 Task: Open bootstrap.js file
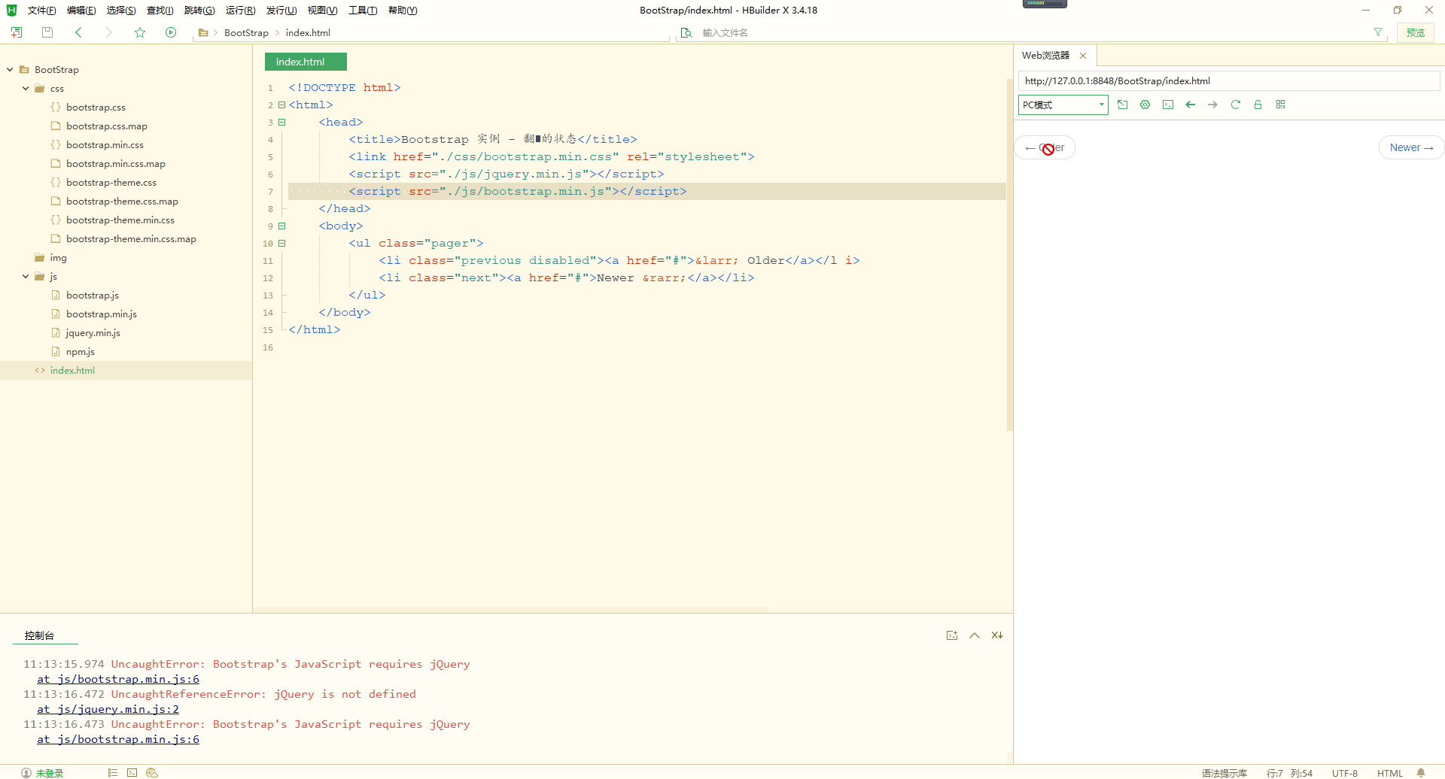point(92,295)
